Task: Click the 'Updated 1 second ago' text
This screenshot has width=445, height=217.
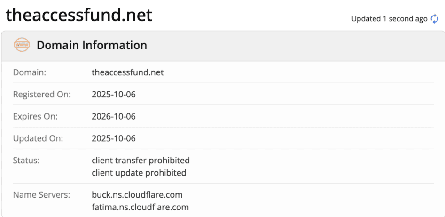Action: (389, 19)
